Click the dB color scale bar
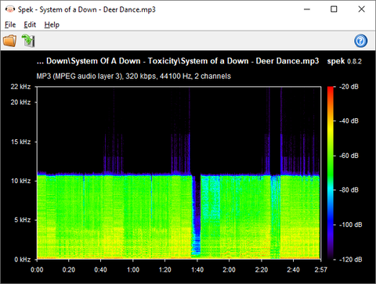The height and width of the screenshot is (284, 376). (x=331, y=173)
